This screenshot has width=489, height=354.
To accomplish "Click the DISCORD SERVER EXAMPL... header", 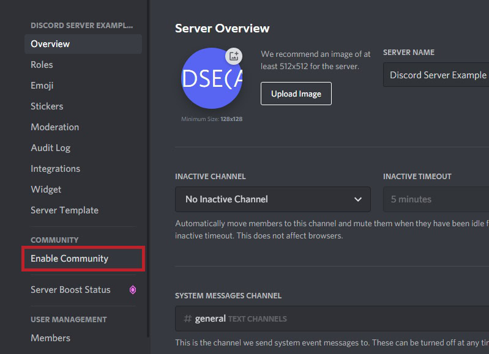I will [82, 26].
